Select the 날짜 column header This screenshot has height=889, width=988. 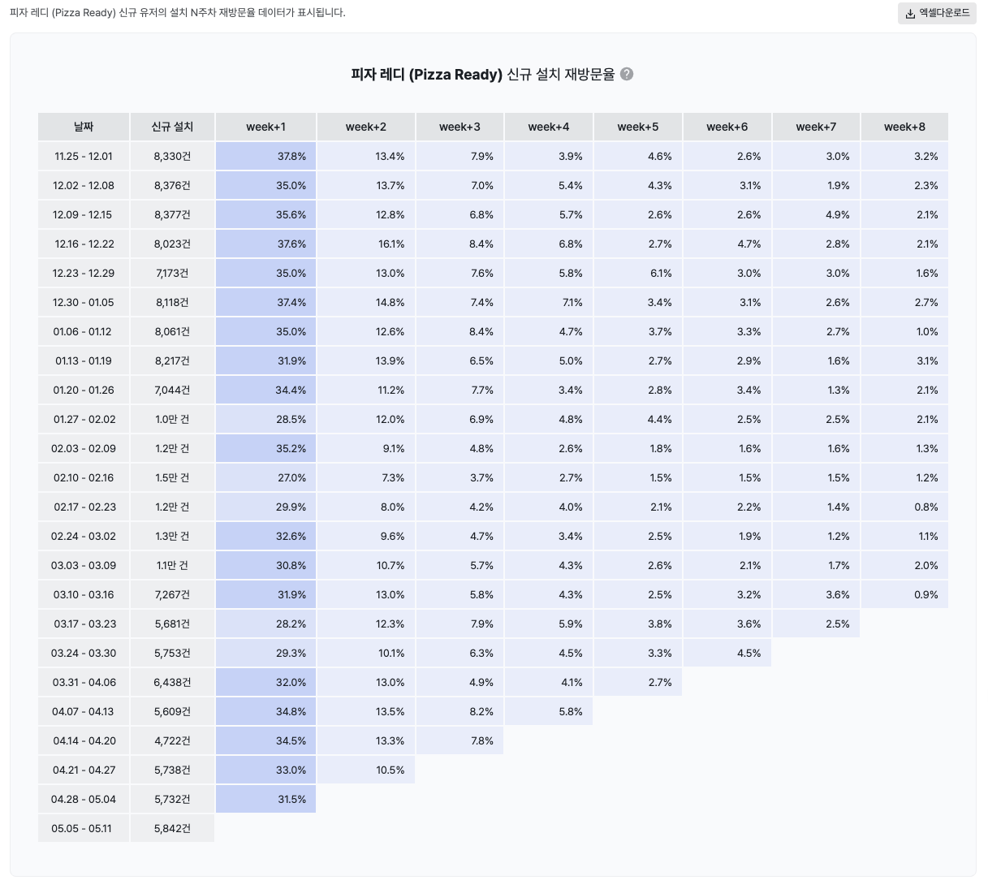click(x=83, y=127)
